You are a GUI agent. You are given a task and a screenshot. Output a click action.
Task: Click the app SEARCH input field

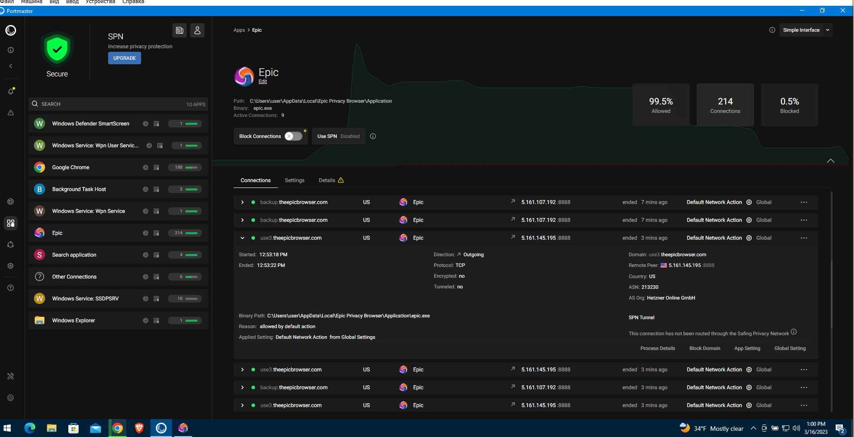(118, 104)
